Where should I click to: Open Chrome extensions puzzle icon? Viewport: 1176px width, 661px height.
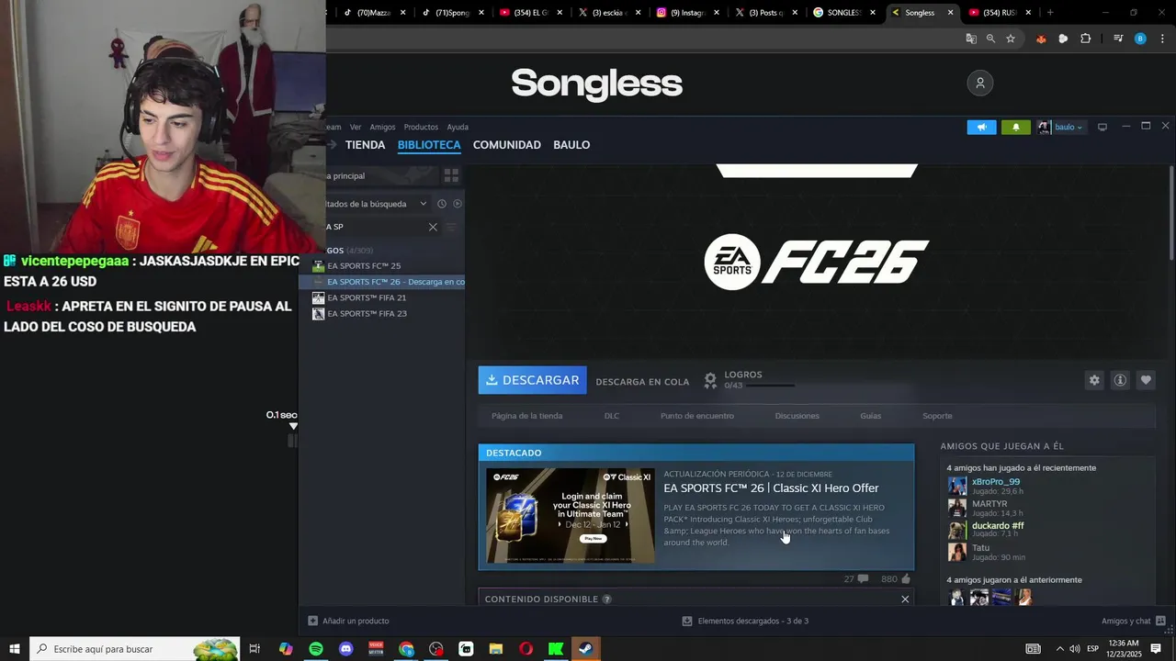[x=1086, y=39]
